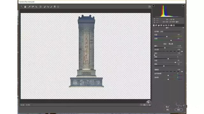Click the Contrast slider handle

tap(182, 51)
